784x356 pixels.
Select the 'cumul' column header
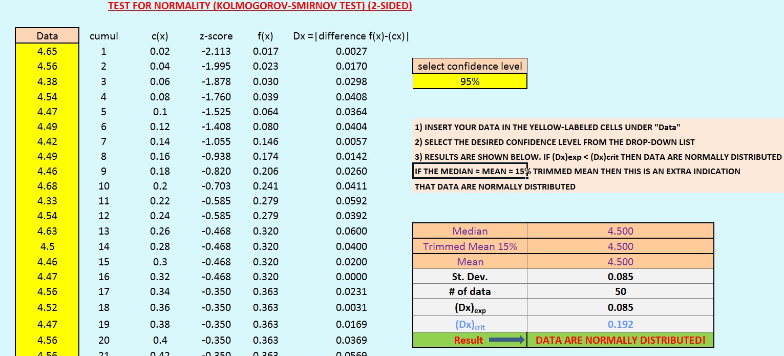tap(104, 36)
